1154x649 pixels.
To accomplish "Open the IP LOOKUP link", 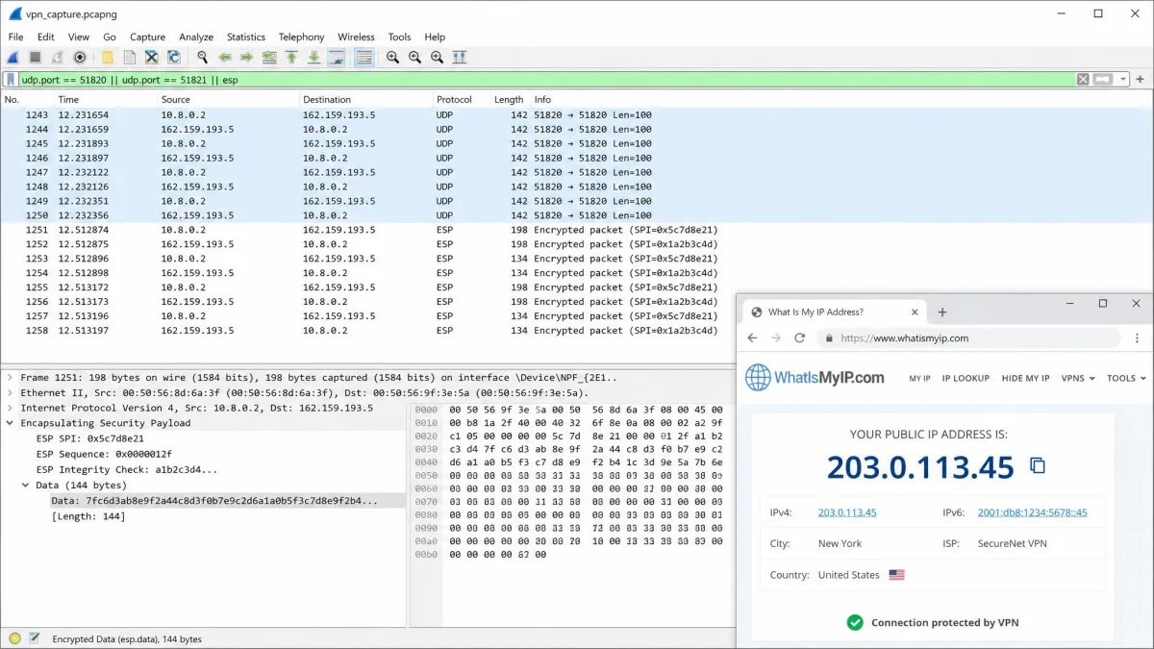I will pos(966,378).
